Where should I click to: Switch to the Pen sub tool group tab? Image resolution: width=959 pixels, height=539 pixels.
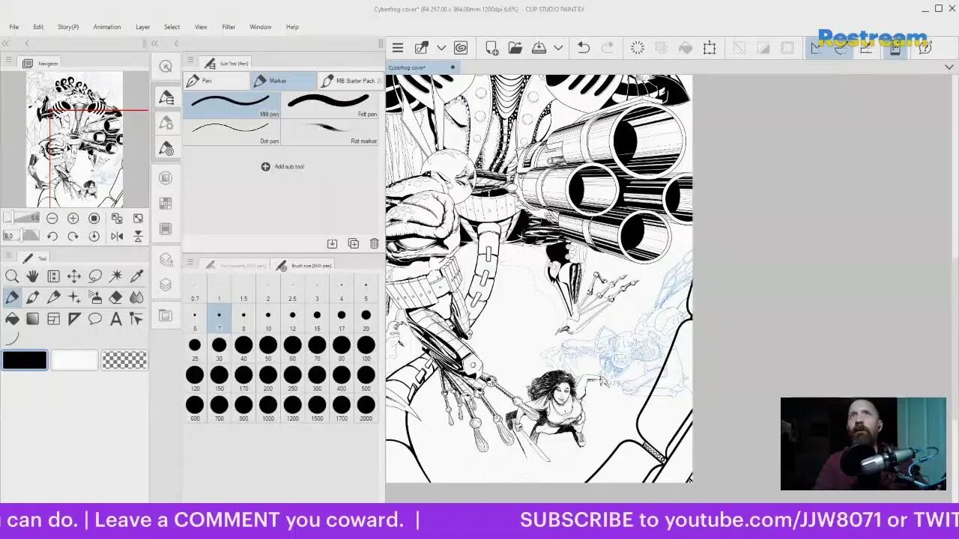pyautogui.click(x=216, y=81)
